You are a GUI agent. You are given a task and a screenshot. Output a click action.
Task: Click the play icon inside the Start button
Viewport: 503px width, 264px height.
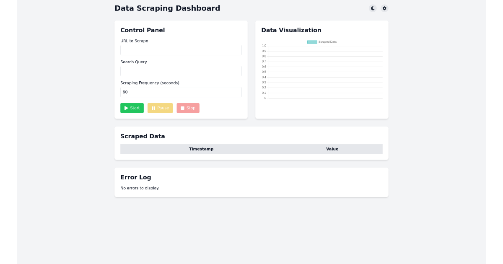[x=126, y=108]
